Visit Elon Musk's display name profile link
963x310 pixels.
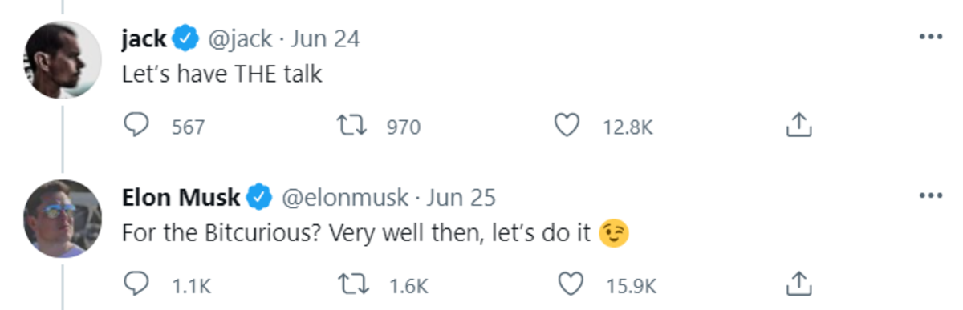pyautogui.click(x=181, y=196)
